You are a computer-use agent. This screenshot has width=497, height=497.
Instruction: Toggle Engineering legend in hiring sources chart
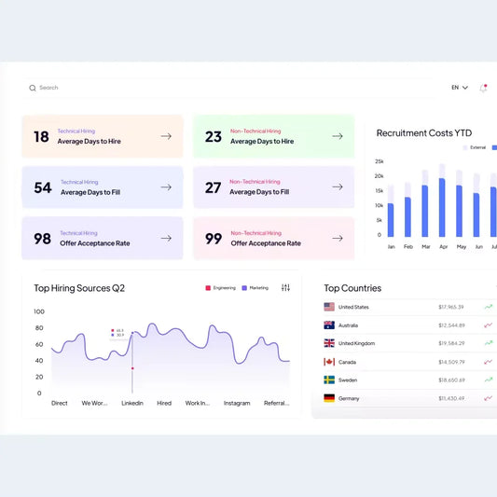coord(221,288)
